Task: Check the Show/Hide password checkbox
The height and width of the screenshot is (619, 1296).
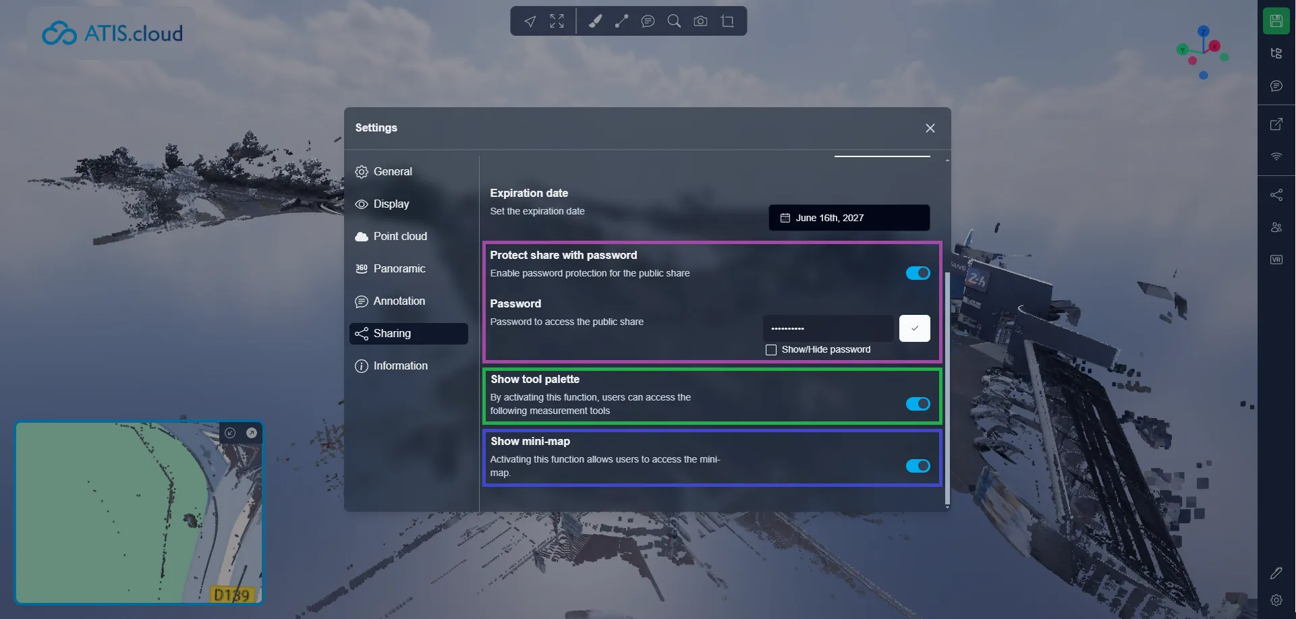Action: coord(770,349)
